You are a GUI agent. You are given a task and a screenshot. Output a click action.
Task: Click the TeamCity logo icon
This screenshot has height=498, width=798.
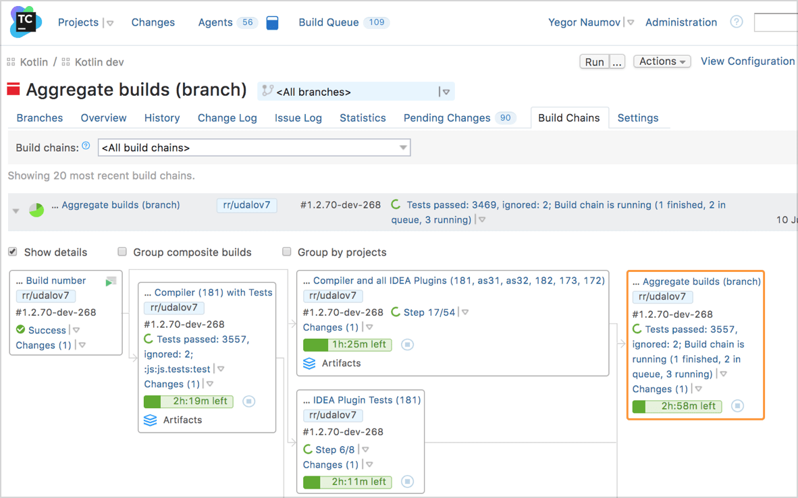click(26, 22)
